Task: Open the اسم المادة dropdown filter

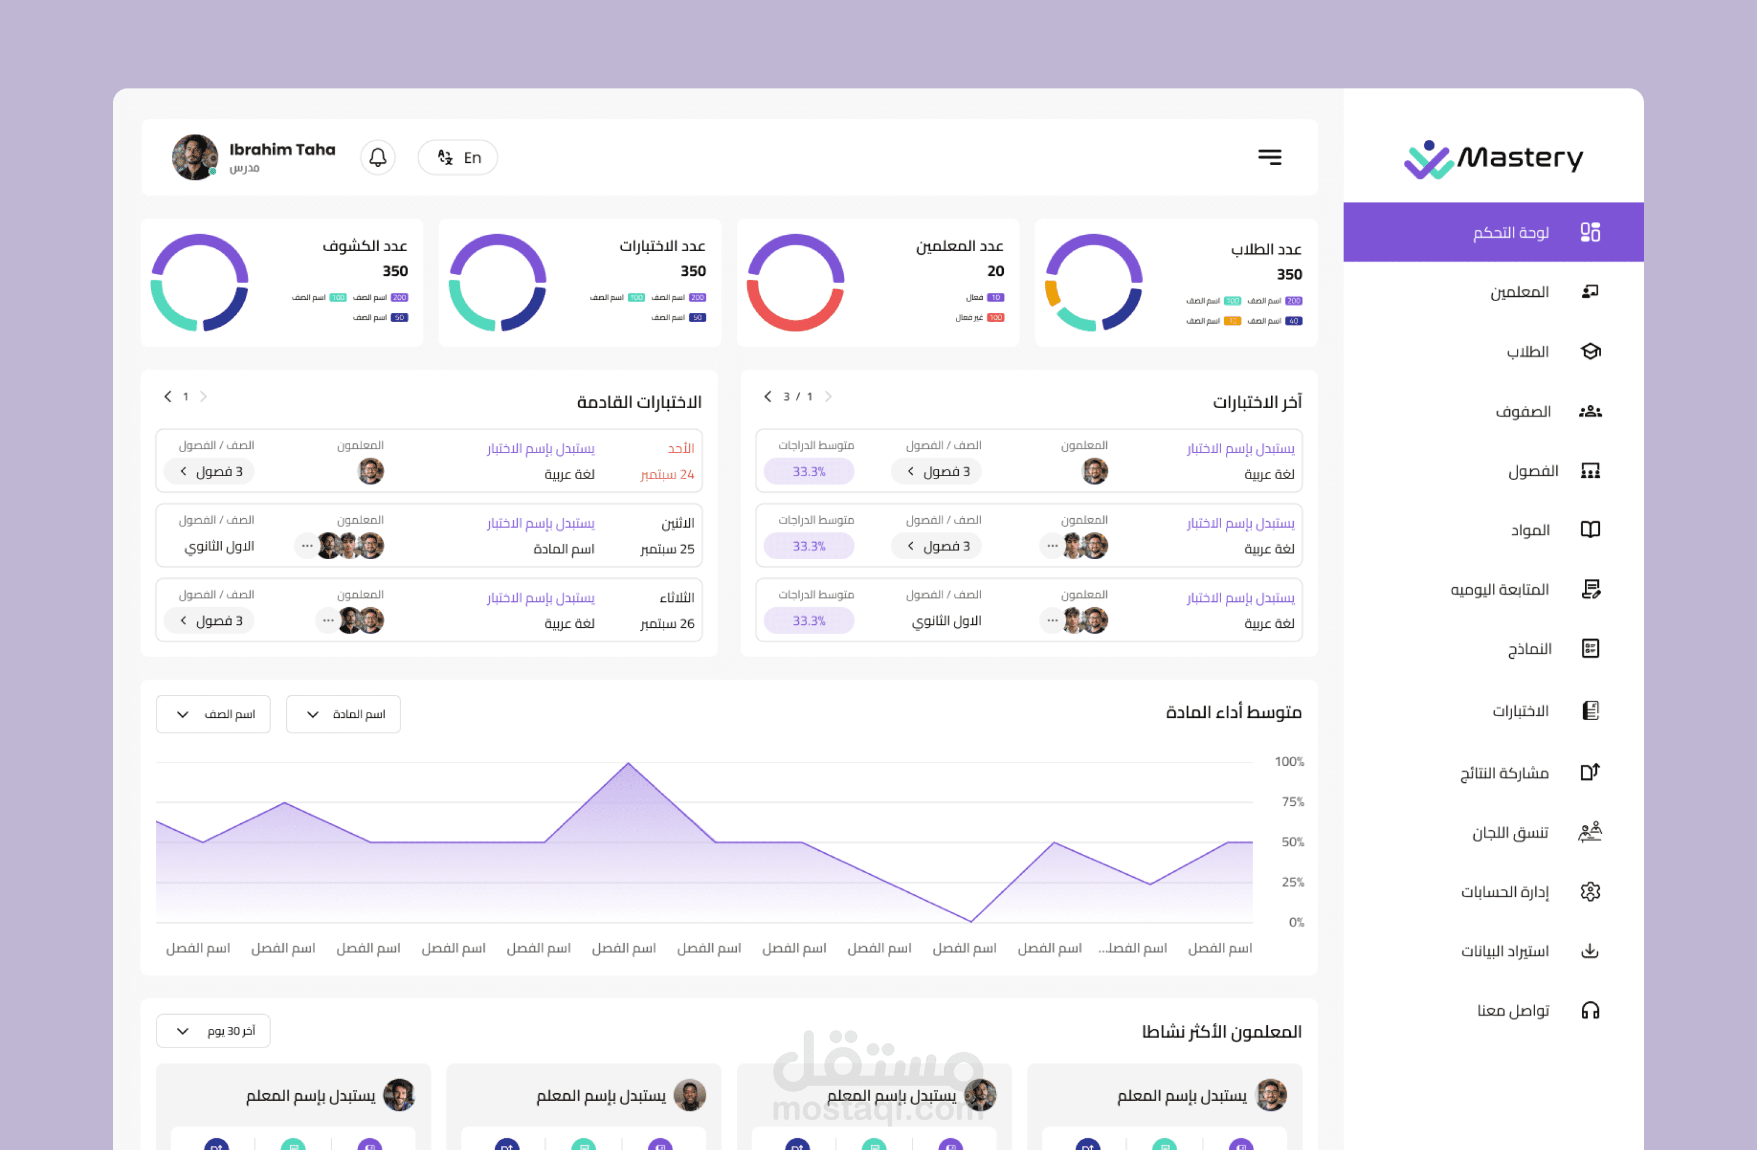Action: [x=343, y=714]
